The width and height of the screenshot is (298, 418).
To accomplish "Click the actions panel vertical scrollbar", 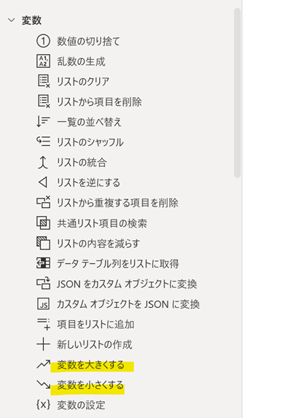I will coord(237,93).
